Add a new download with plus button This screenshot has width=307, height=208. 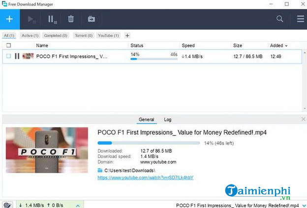point(10,19)
